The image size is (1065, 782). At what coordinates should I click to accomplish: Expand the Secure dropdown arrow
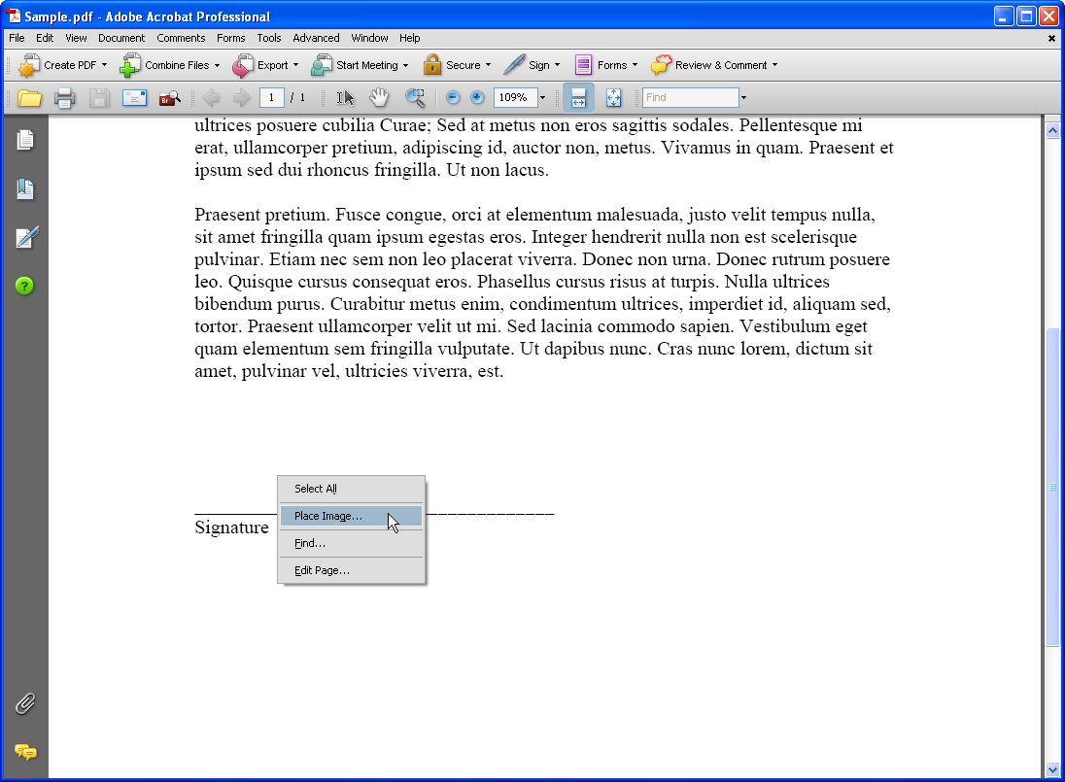488,65
